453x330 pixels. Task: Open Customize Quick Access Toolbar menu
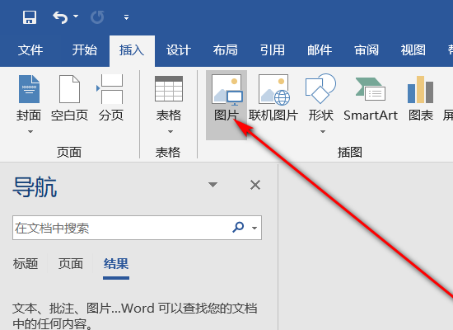(x=126, y=17)
